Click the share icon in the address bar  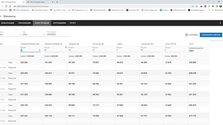click(193, 6)
